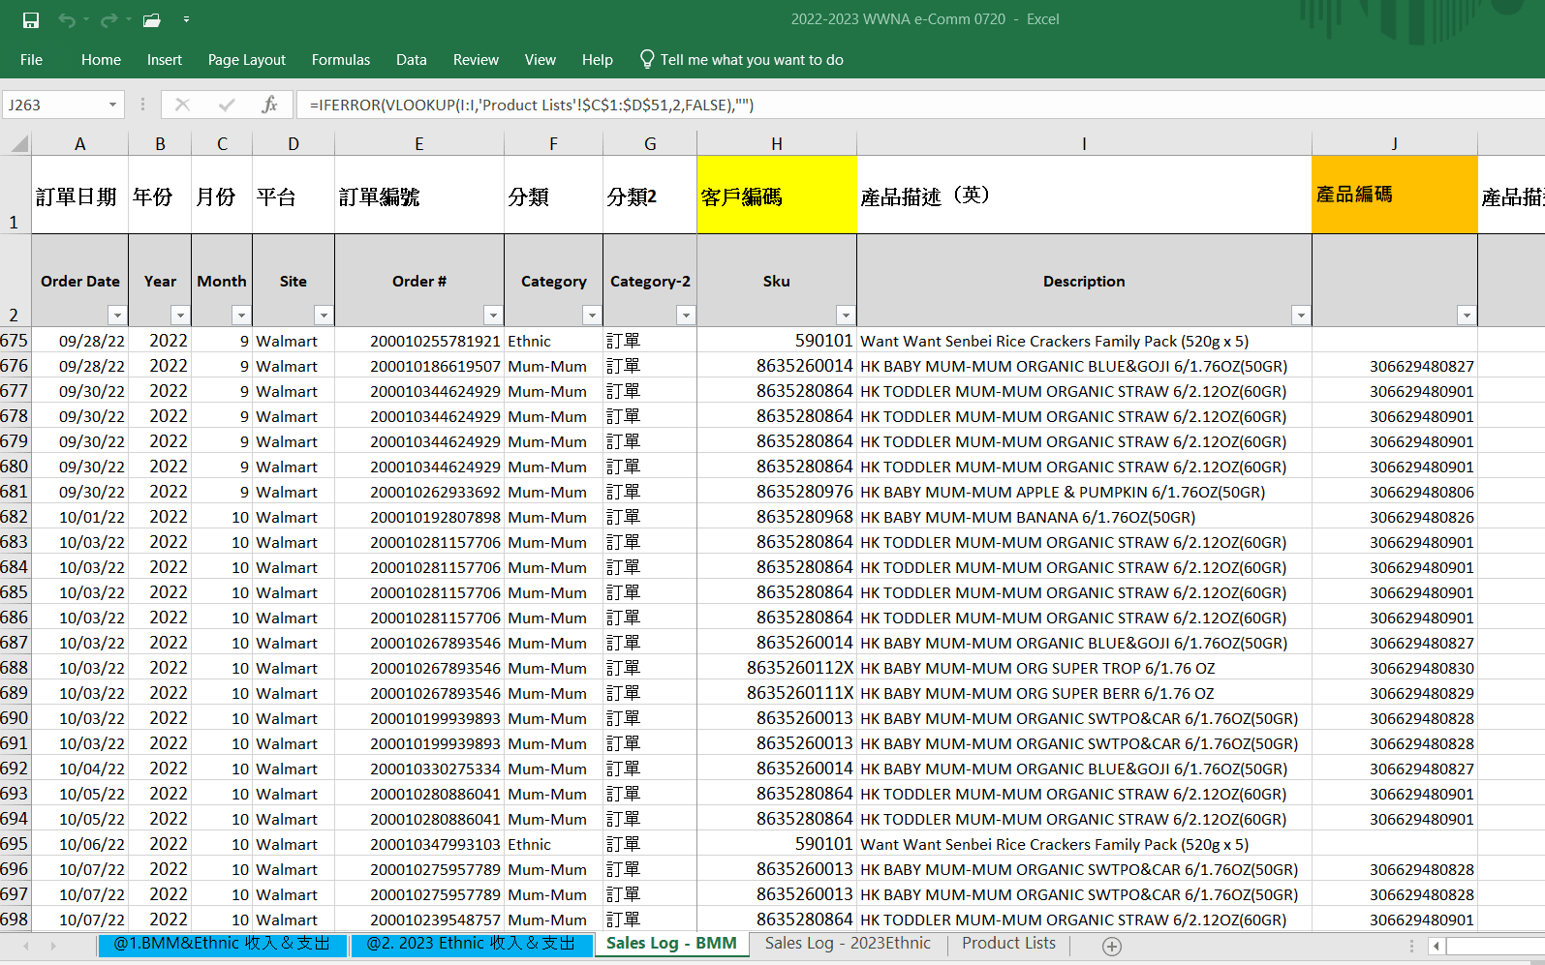Open Site column filter dropdown

pyautogui.click(x=324, y=315)
